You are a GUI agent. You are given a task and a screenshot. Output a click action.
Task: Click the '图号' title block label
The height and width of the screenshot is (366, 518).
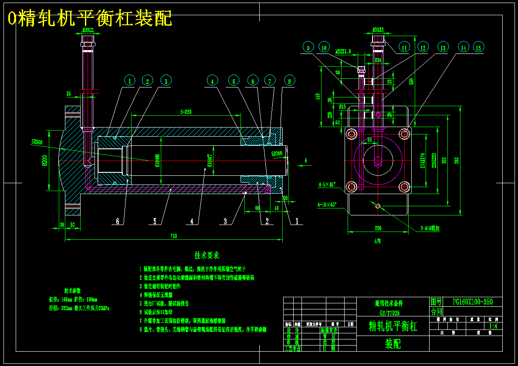coord(436,302)
